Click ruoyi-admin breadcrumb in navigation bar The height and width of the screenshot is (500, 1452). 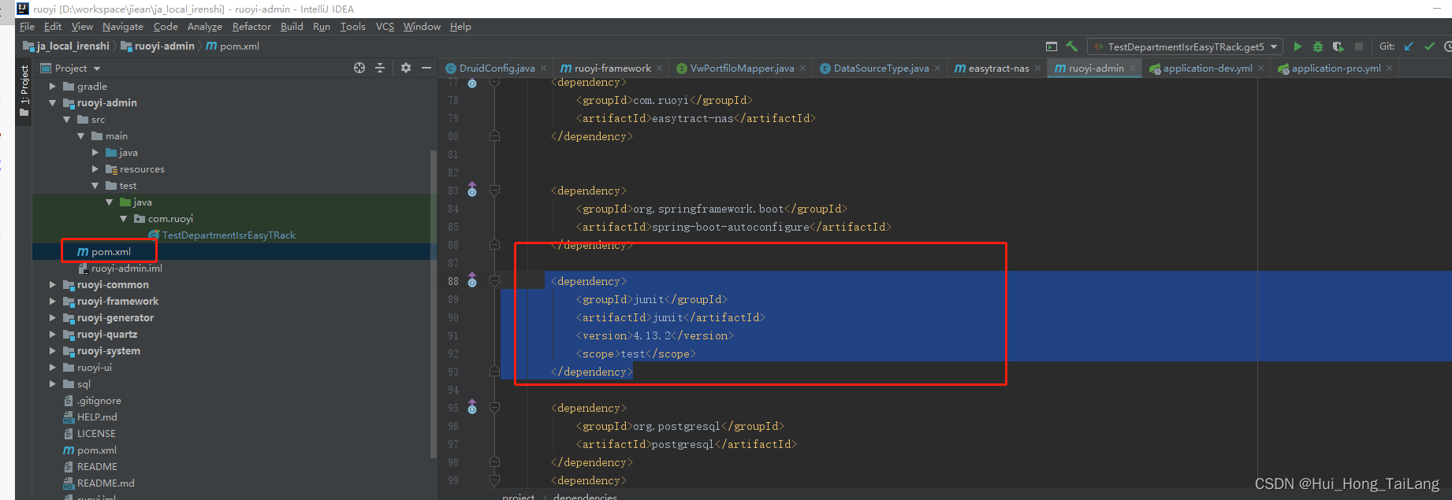coord(158,46)
